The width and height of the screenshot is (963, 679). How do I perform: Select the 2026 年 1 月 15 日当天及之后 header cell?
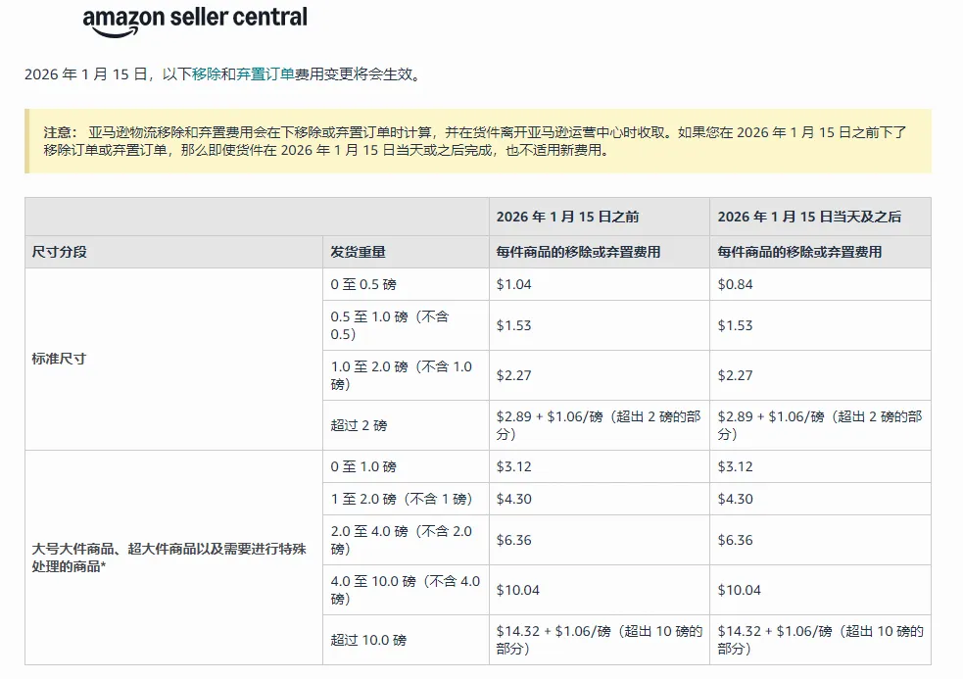(809, 217)
